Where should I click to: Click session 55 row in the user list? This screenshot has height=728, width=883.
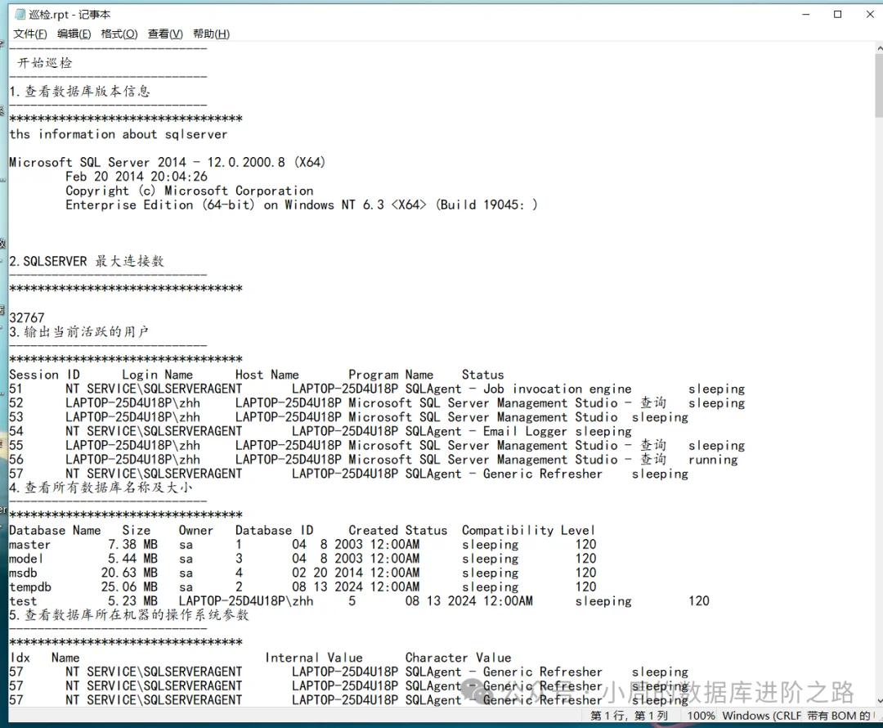(x=377, y=446)
